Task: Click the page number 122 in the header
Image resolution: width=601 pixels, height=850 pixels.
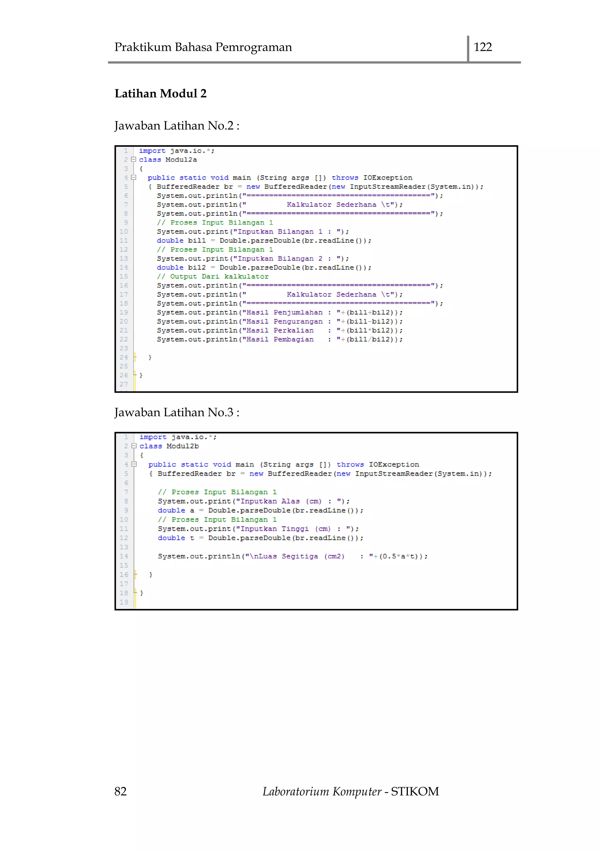Action: pyautogui.click(x=482, y=47)
